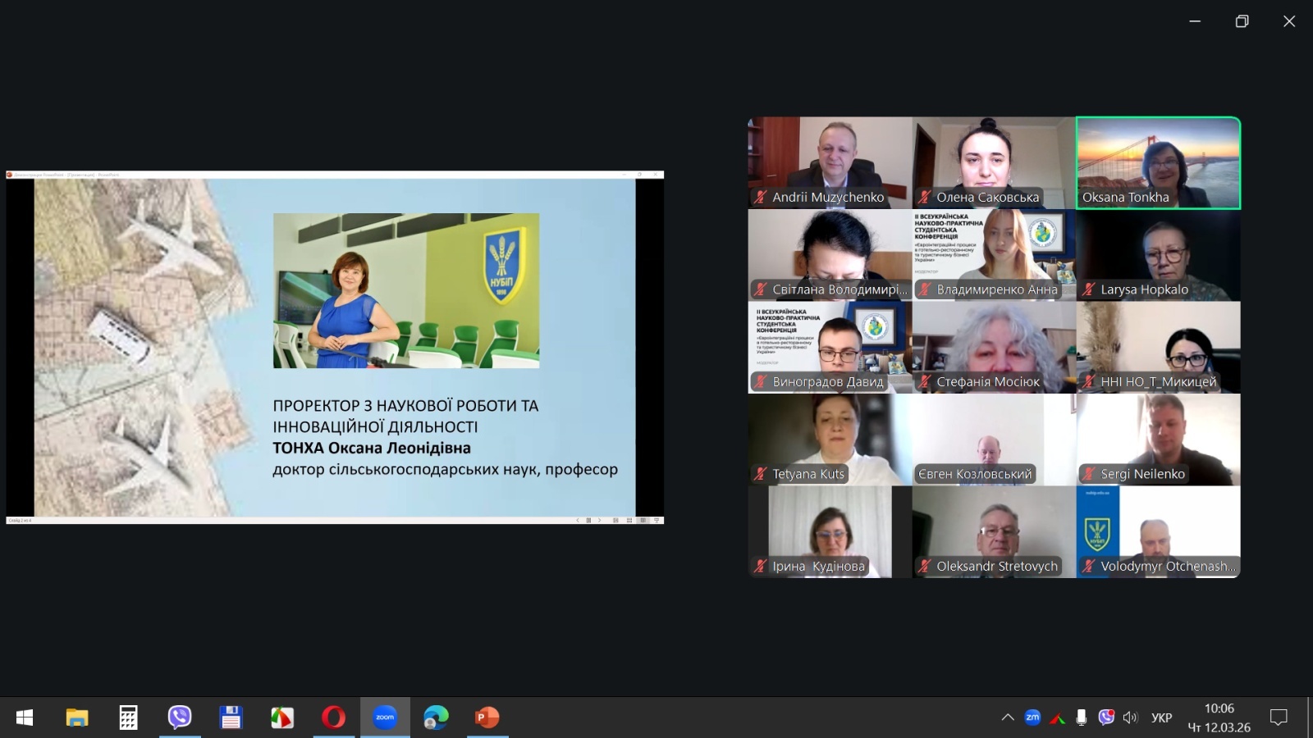Image resolution: width=1313 pixels, height=738 pixels.
Task: Open the Windows notification center
Action: click(x=1279, y=717)
